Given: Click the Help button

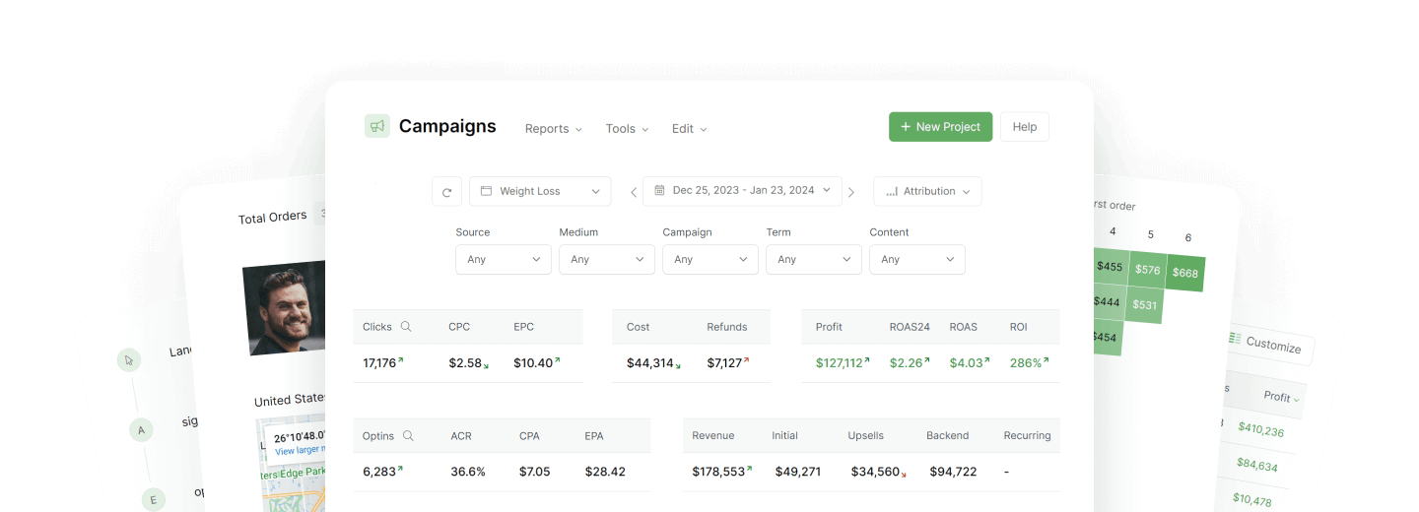Looking at the screenshot, I should point(1024,127).
